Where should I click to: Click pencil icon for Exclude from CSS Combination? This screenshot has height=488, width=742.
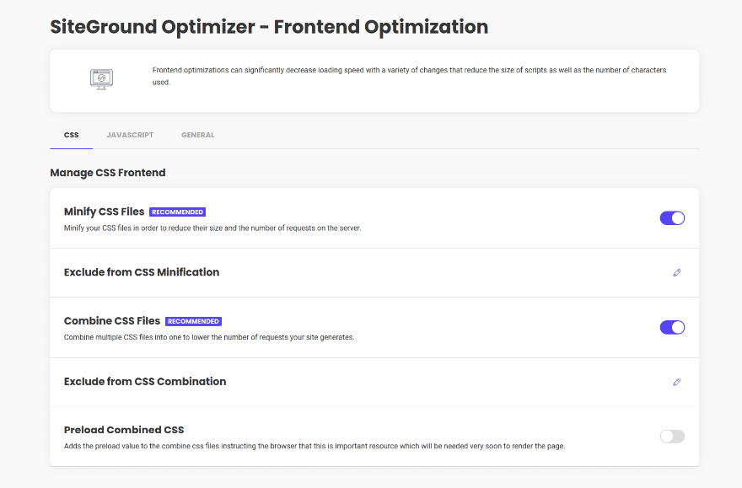pyautogui.click(x=676, y=382)
